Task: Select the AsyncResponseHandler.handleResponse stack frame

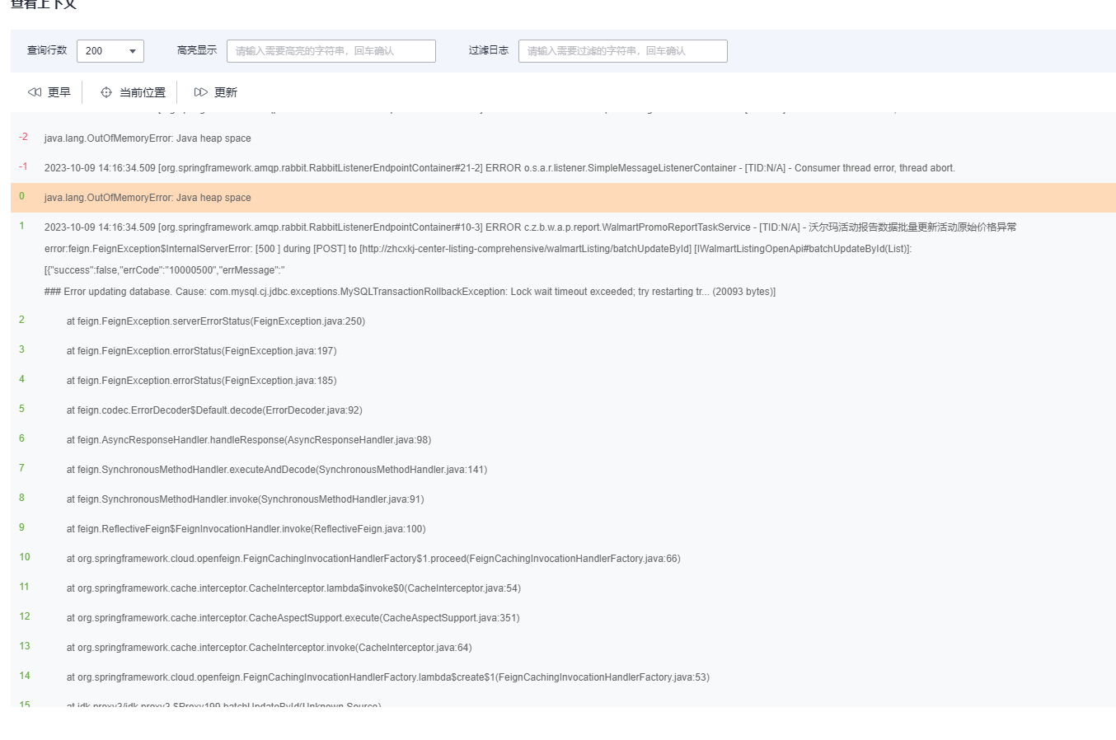Action: pos(249,440)
